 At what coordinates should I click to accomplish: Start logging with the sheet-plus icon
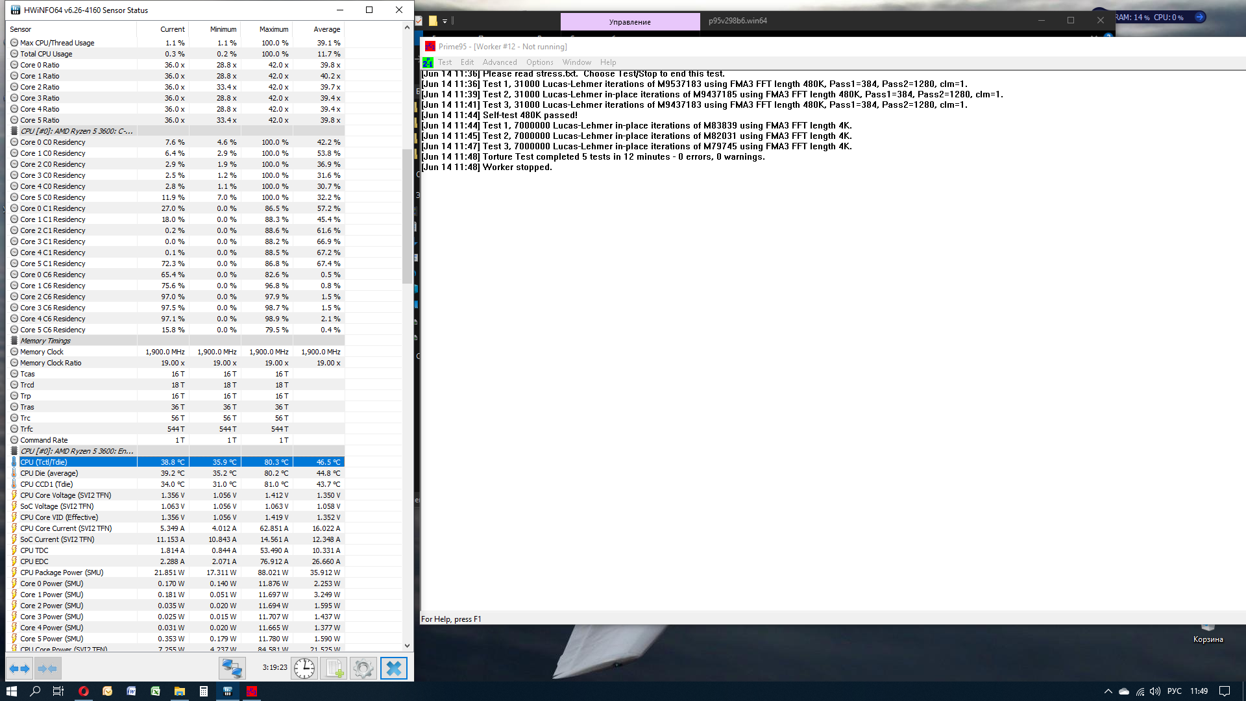(x=334, y=668)
